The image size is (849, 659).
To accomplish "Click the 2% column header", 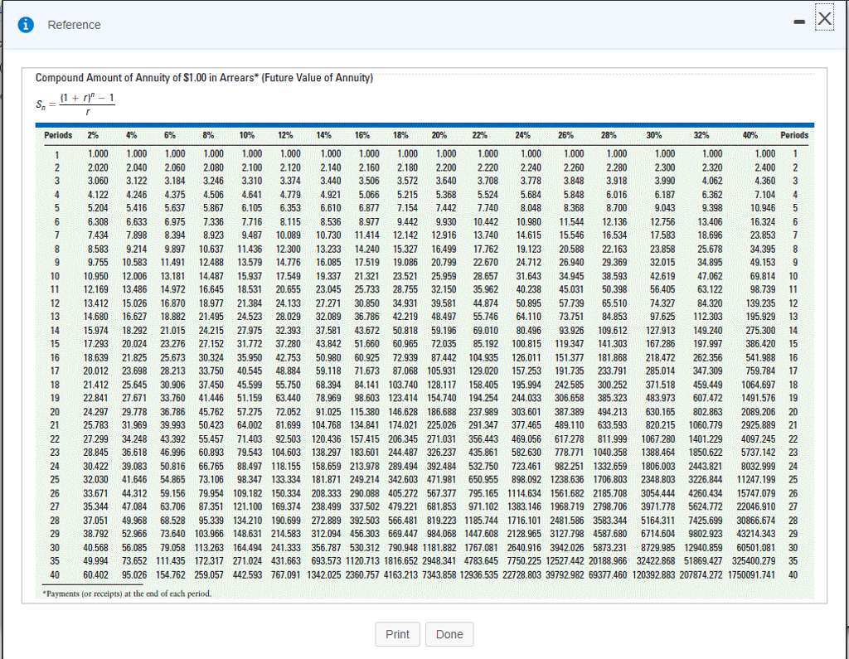I will point(93,135).
